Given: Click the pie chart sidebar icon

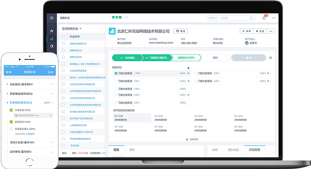Looking at the screenshot, I should click(51, 46).
